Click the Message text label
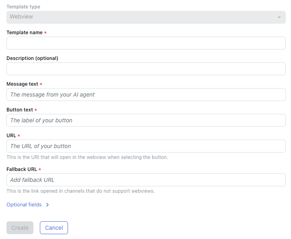 point(22,84)
